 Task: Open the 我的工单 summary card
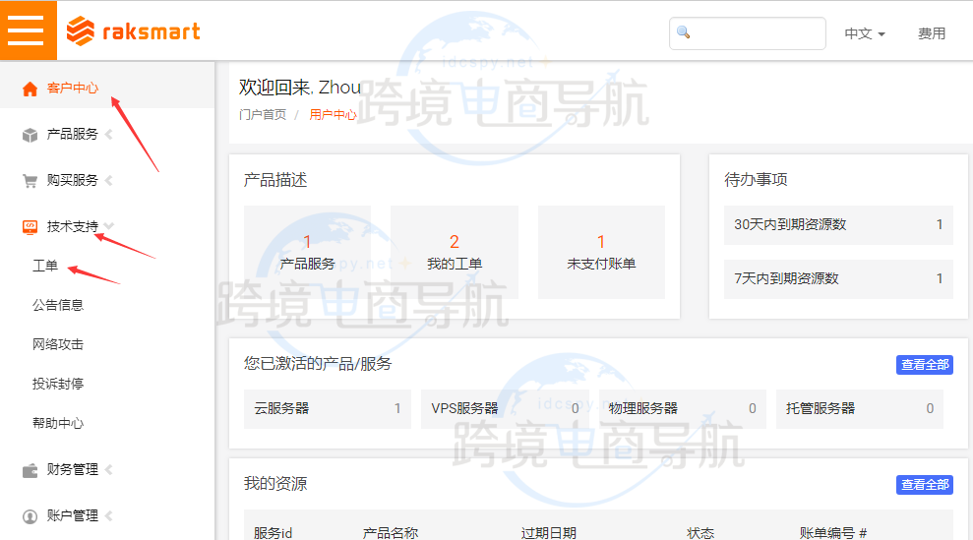coord(455,252)
